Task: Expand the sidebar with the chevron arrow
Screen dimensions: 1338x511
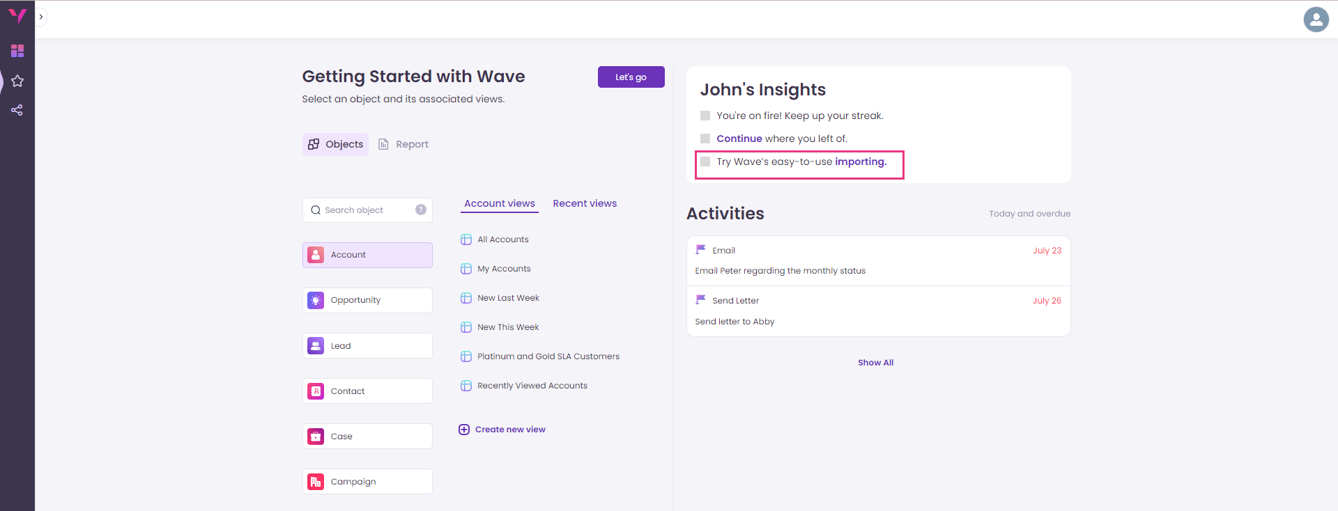Action: (41, 17)
